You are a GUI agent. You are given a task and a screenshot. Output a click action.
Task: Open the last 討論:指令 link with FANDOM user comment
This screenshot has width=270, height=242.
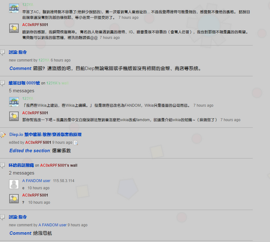pos(18,217)
